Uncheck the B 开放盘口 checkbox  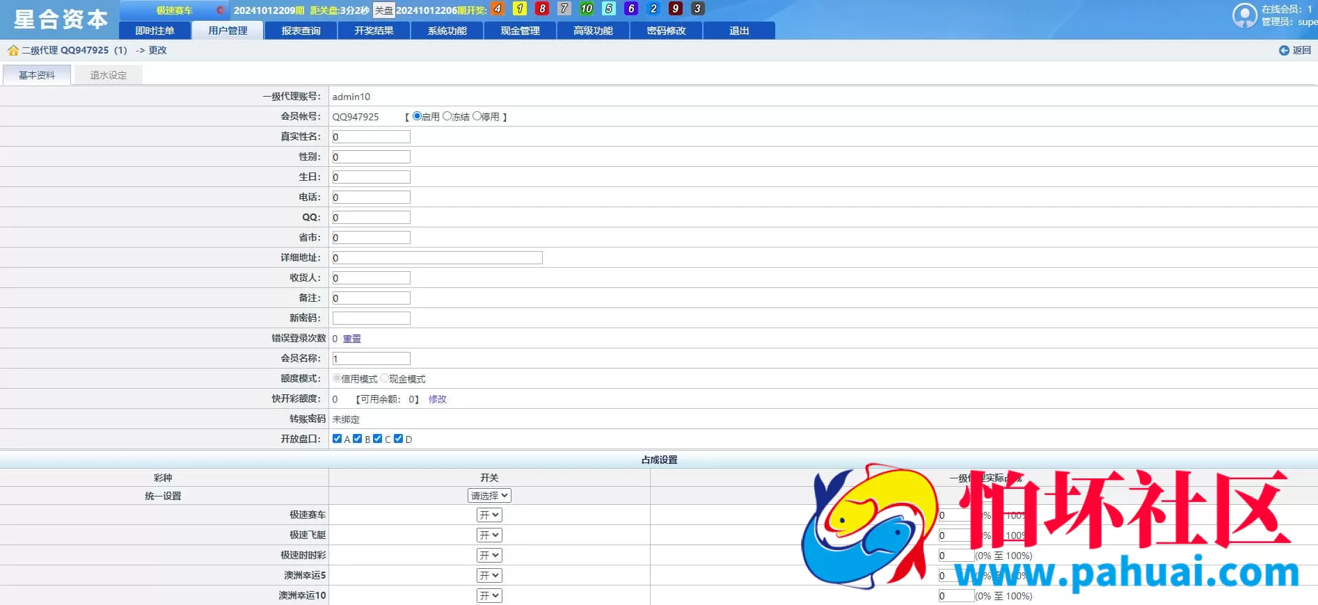(357, 439)
